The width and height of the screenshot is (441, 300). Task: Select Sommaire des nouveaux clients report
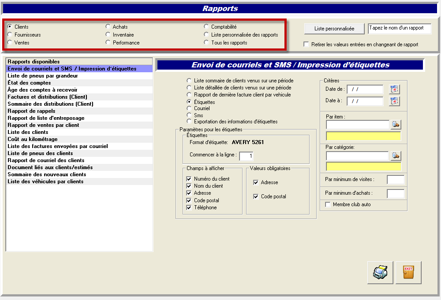(x=79, y=174)
